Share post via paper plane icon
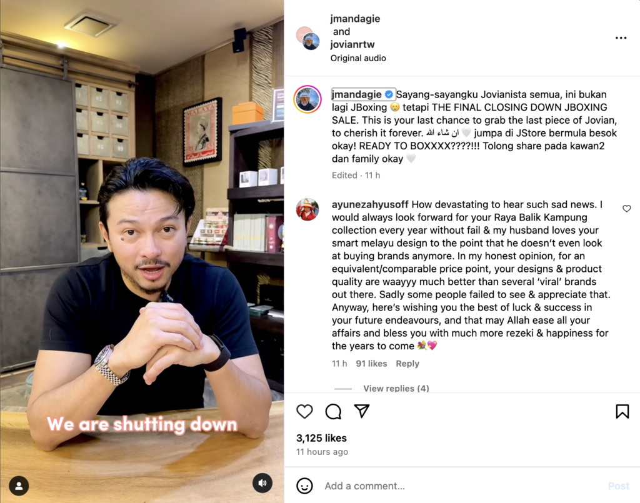Viewport: 640px width, 503px height. (x=362, y=411)
